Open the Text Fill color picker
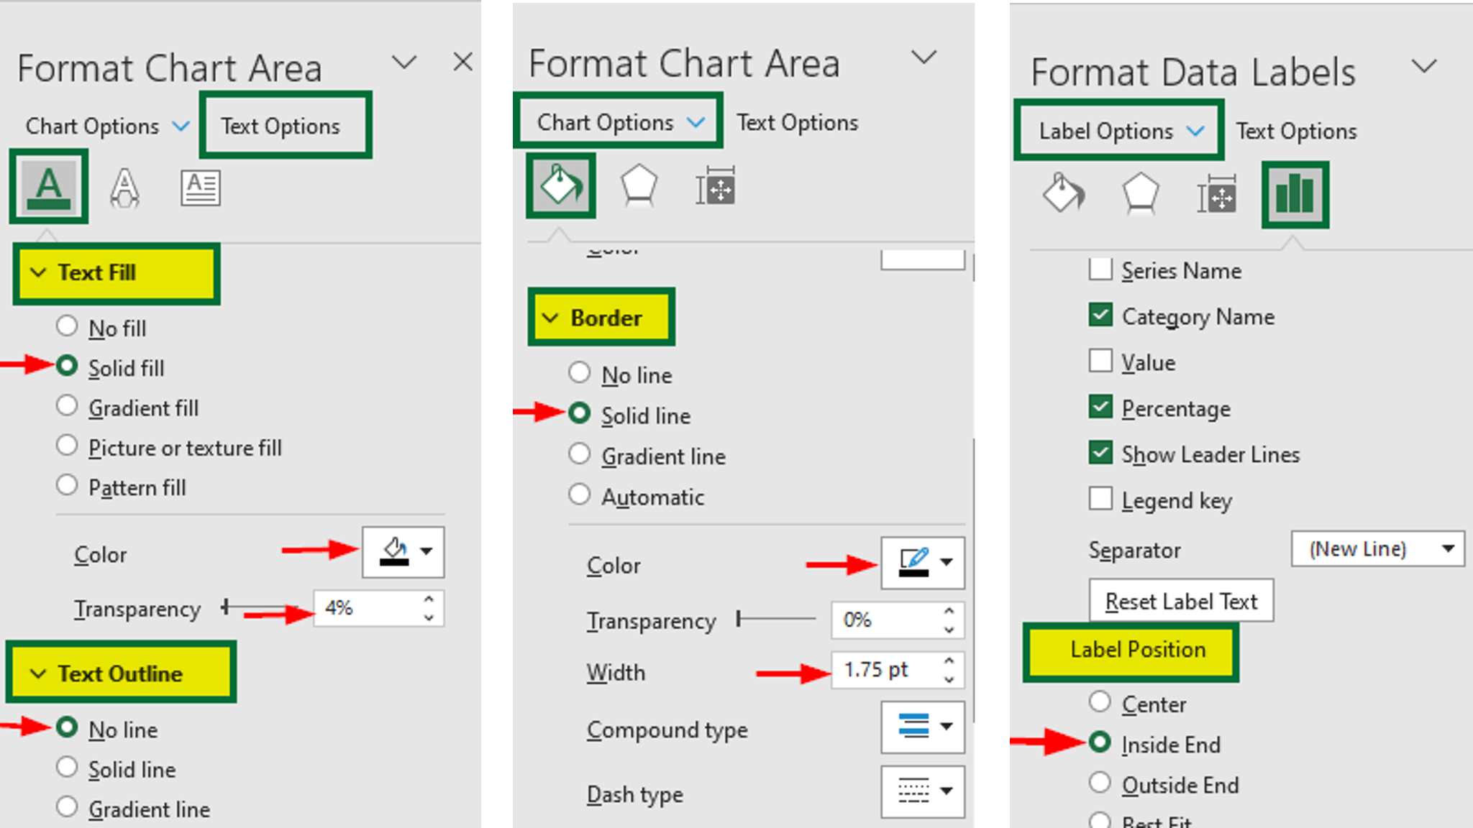 point(403,552)
